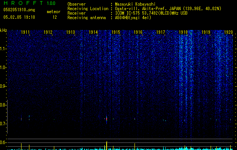The image size is (237, 150).
Task: Click the HROFFT program title
Action: [x=24, y=3]
